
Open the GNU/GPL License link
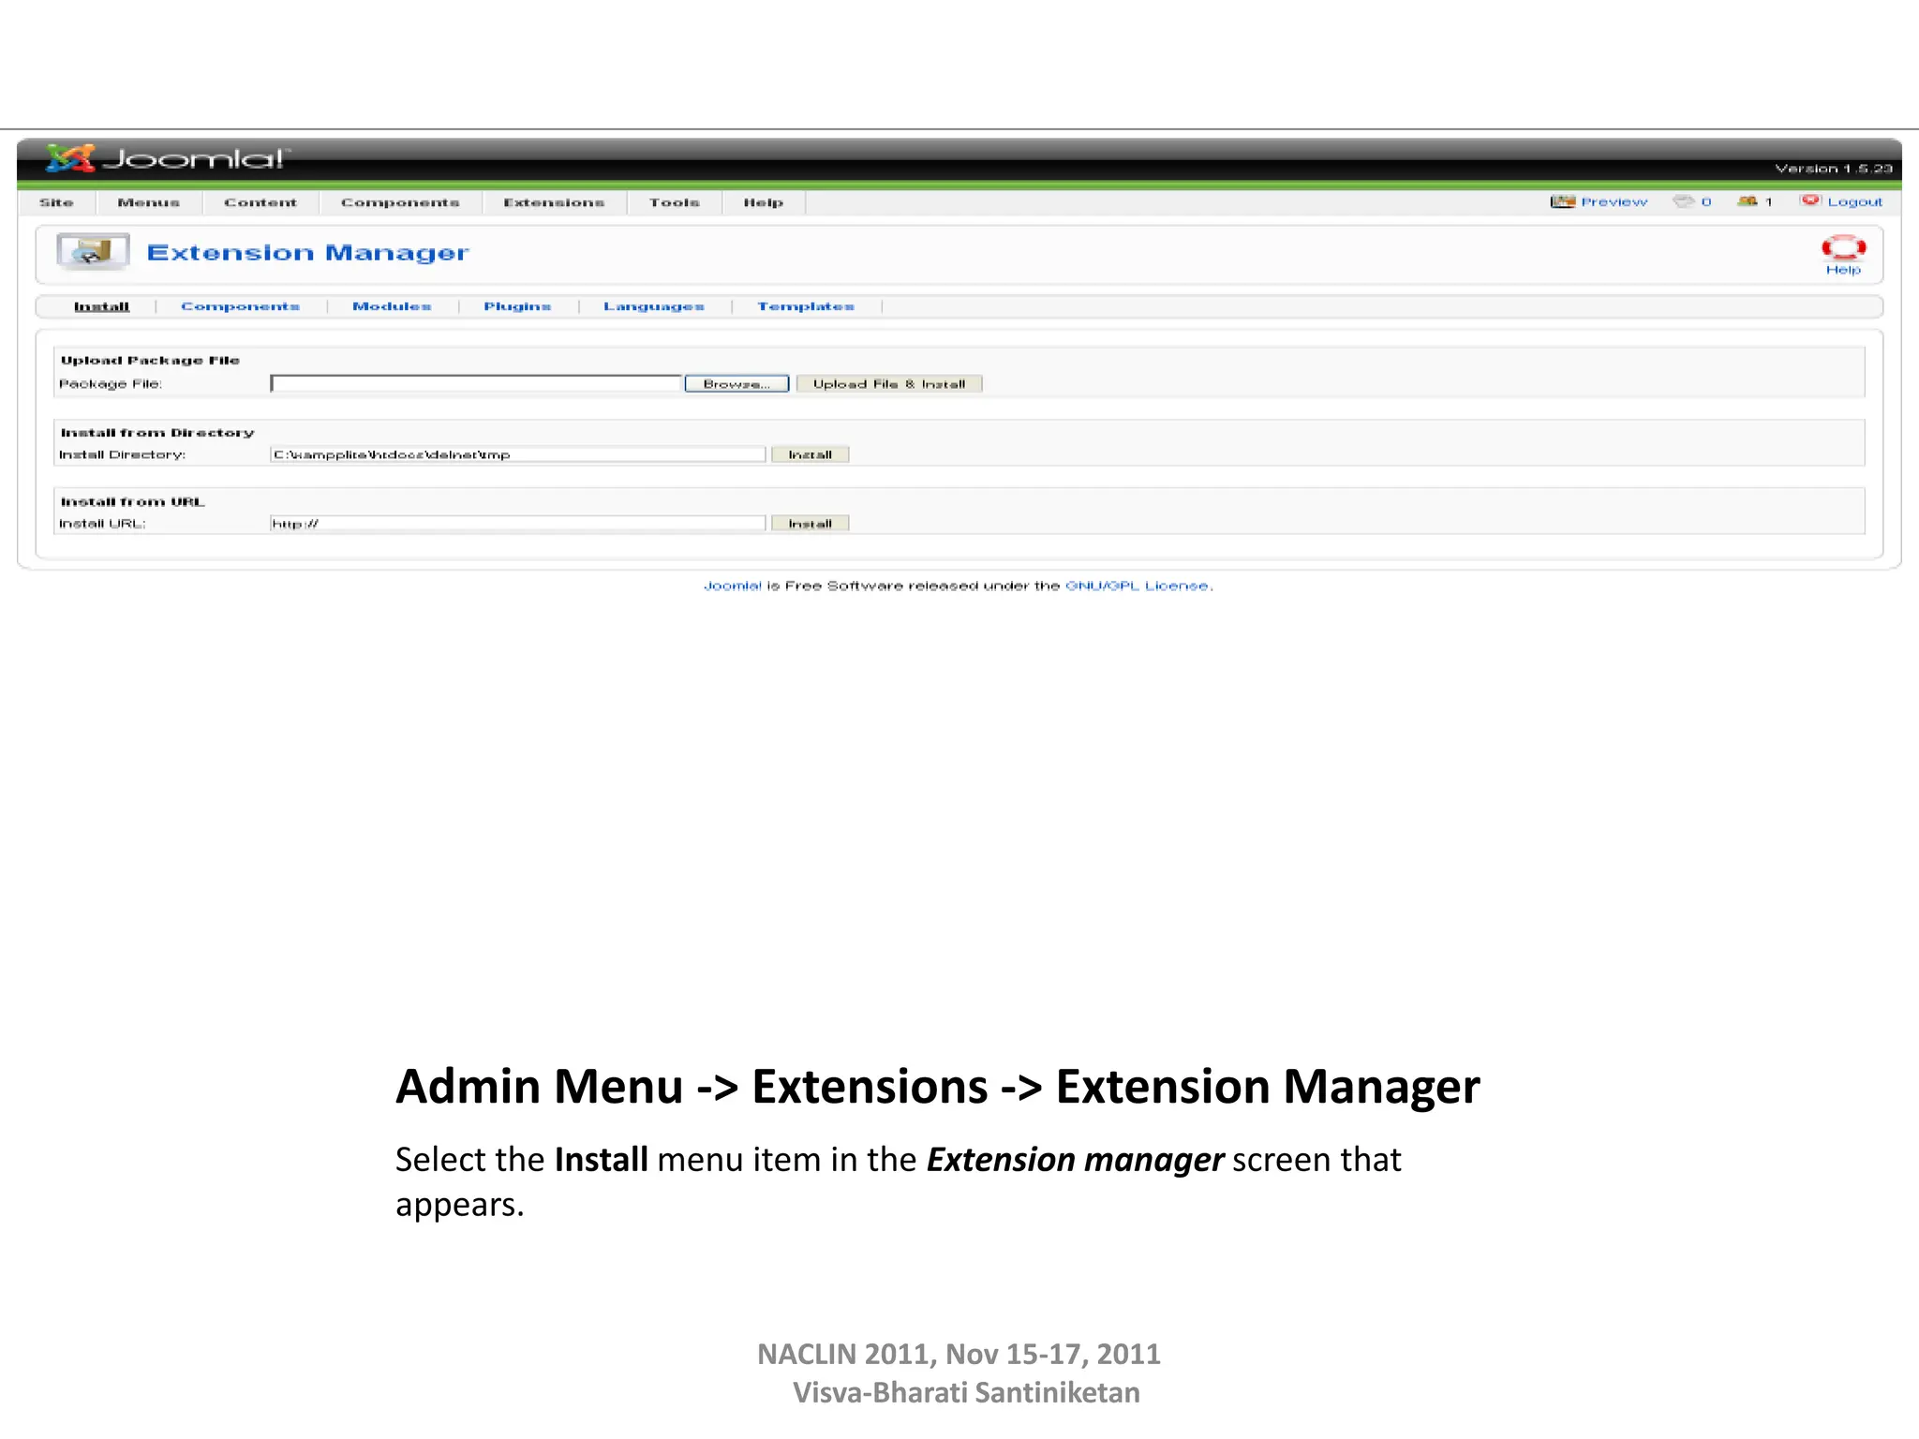pyautogui.click(x=1138, y=586)
